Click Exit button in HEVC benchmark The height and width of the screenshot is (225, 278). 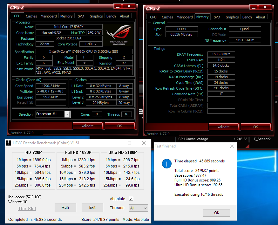92,208
